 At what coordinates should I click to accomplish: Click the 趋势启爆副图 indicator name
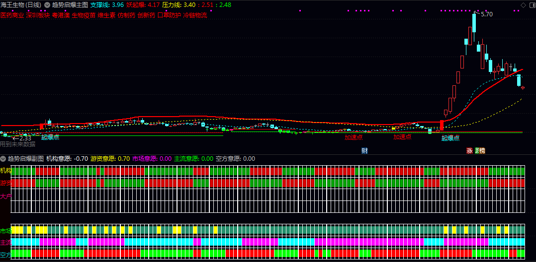pos(26,159)
